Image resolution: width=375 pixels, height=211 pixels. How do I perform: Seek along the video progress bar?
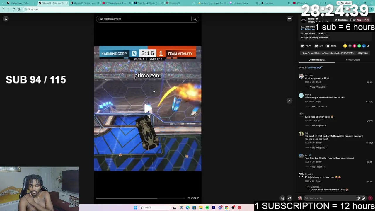[x=141, y=198]
